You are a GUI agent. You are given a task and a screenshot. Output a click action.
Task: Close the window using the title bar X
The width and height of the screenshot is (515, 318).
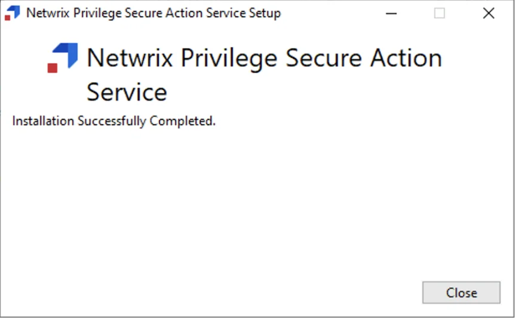(488, 14)
